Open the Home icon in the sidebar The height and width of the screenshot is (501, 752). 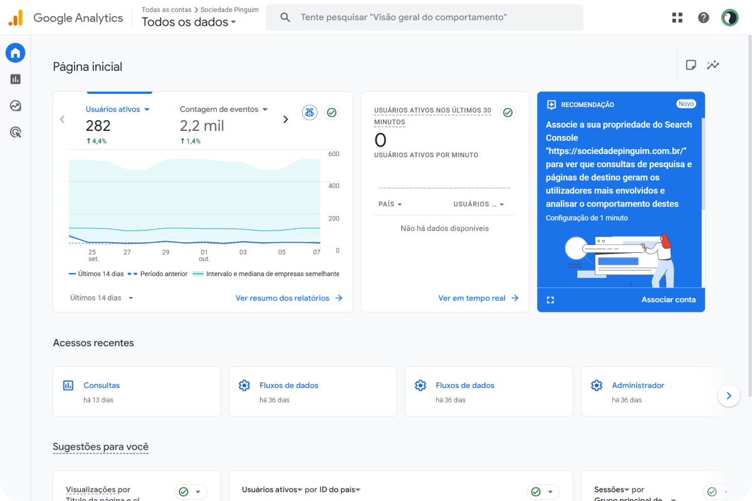click(16, 53)
